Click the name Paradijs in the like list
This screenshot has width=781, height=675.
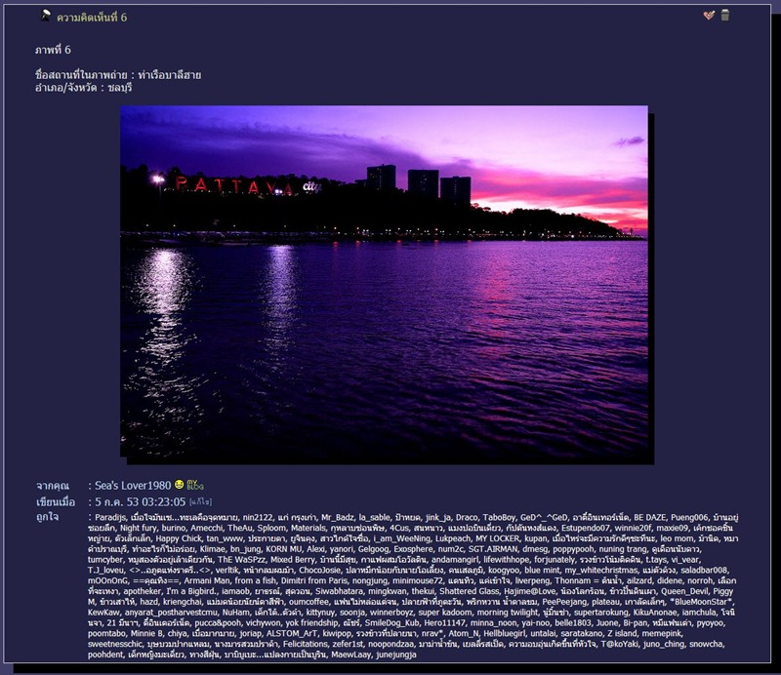[x=110, y=518]
